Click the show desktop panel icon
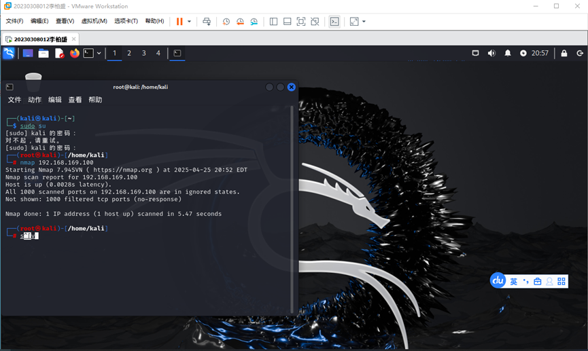The height and width of the screenshot is (351, 588). point(28,53)
